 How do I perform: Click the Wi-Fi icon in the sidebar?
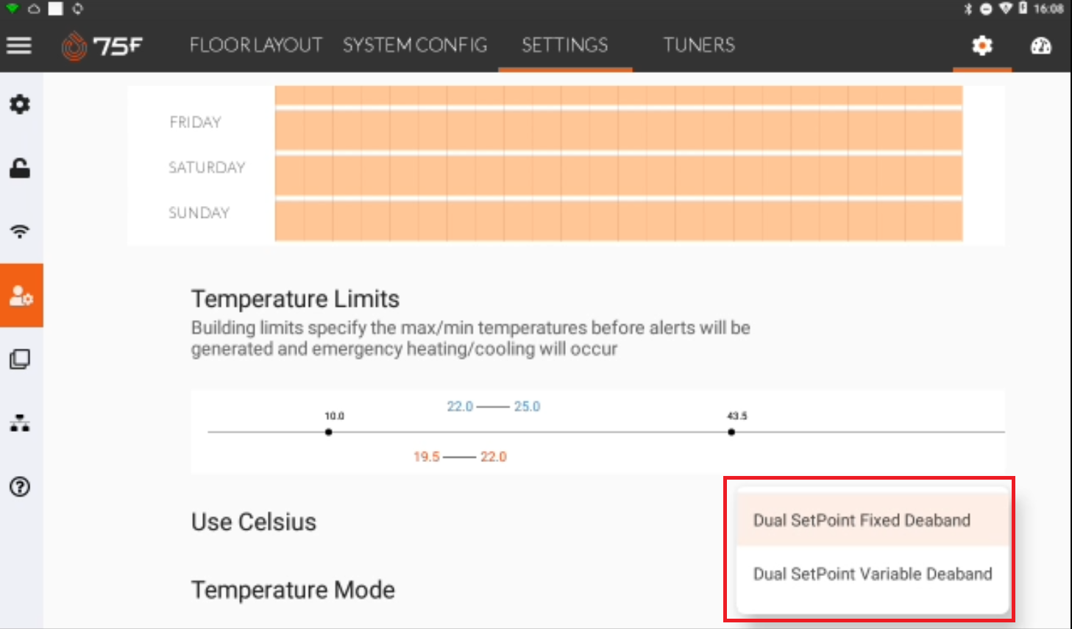[20, 231]
